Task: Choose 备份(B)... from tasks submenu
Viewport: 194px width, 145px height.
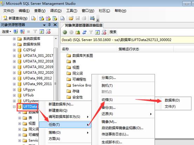Action: 108,108
